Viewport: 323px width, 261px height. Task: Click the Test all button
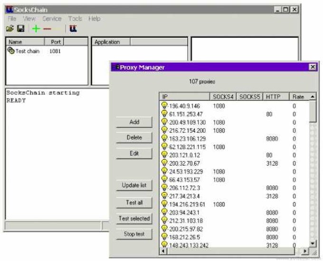point(134,203)
